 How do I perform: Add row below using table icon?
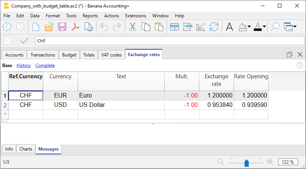[x=174, y=27]
